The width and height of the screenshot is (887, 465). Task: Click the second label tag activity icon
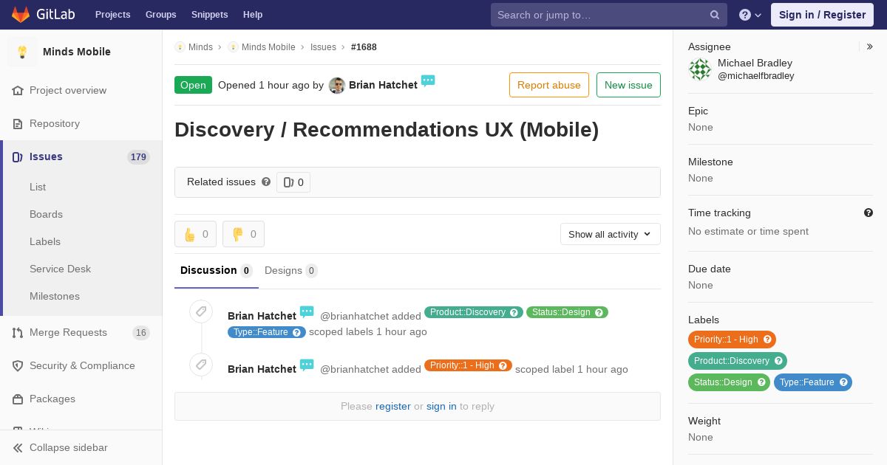click(201, 365)
